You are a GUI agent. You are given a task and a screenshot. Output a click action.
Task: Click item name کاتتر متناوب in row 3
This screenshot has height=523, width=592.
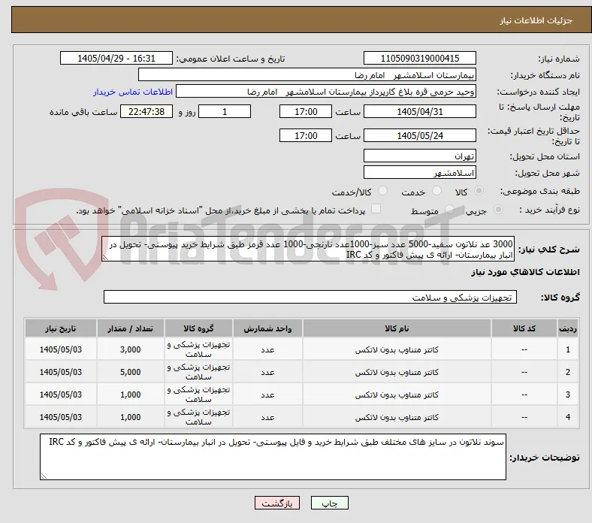[x=397, y=395]
